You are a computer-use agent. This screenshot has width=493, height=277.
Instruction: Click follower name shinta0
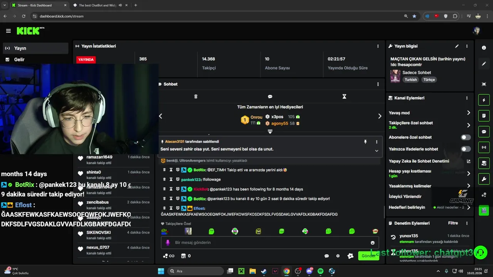pos(94,172)
